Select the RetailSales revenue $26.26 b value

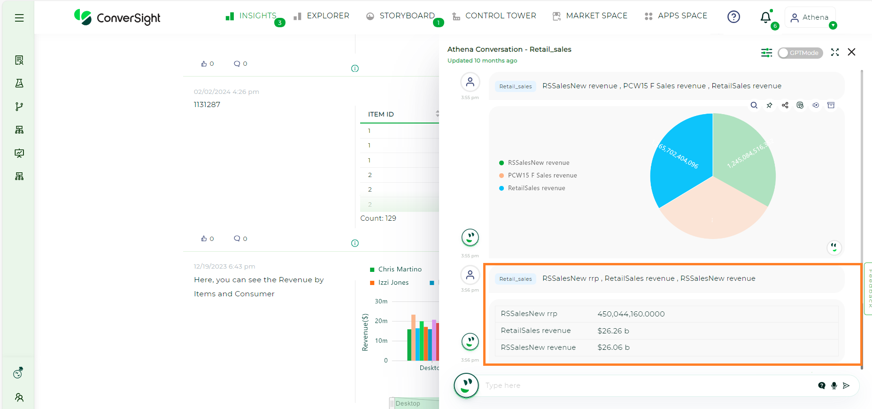click(613, 331)
